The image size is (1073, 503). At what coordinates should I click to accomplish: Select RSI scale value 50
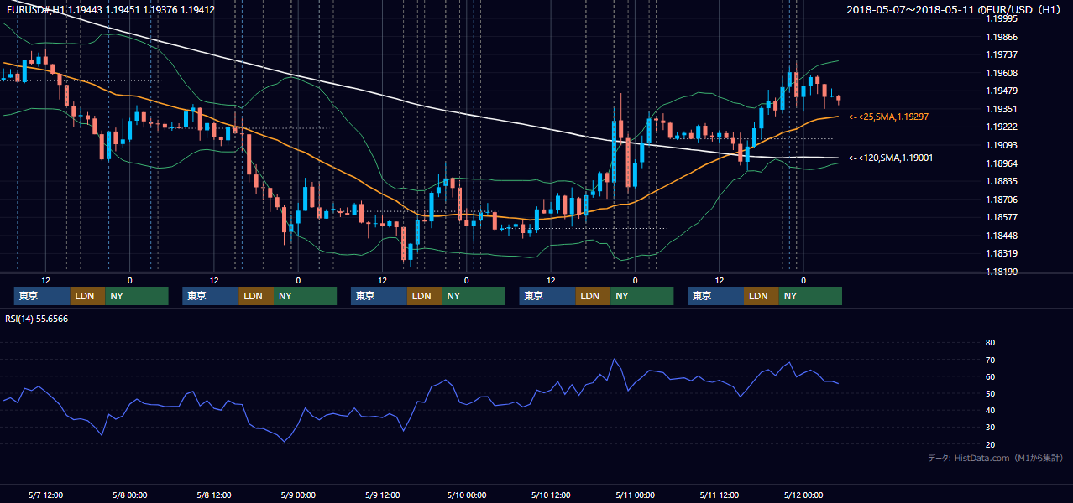click(x=990, y=393)
